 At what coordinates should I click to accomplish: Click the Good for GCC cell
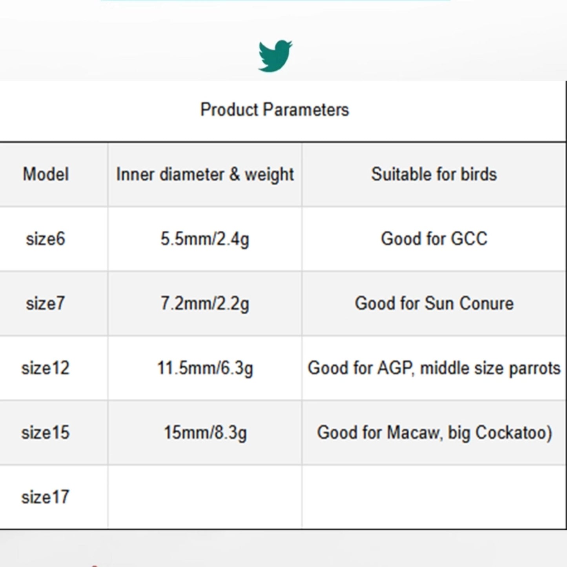coord(434,239)
